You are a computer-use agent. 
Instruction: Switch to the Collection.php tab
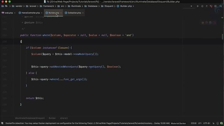coord(74,13)
